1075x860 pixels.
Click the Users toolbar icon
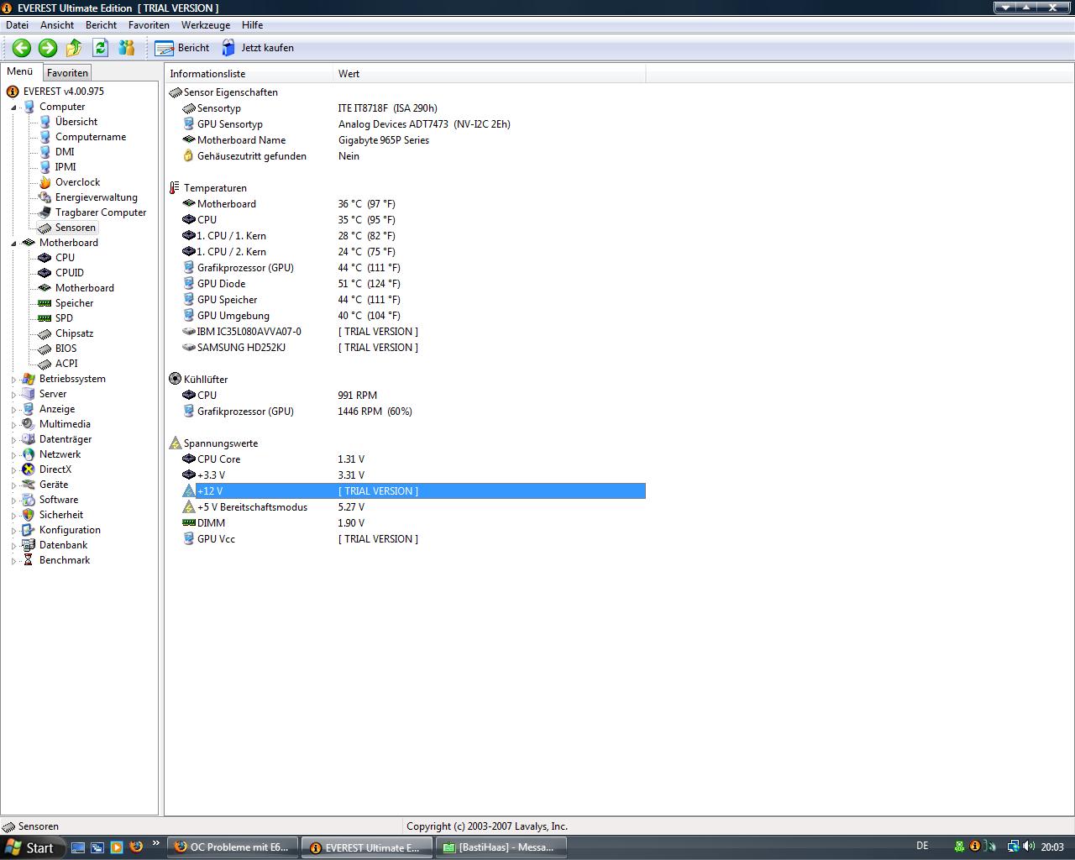(x=126, y=48)
